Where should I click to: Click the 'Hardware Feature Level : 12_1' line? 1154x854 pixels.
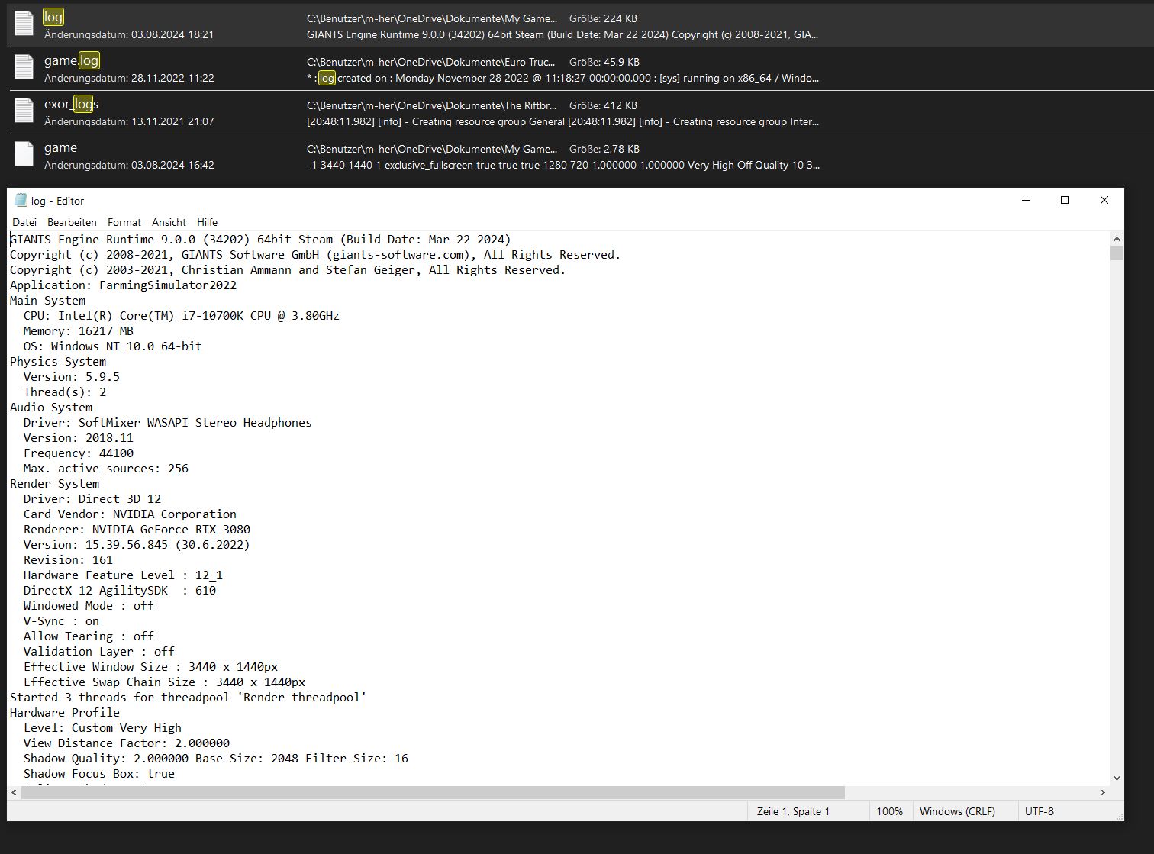[123, 575]
